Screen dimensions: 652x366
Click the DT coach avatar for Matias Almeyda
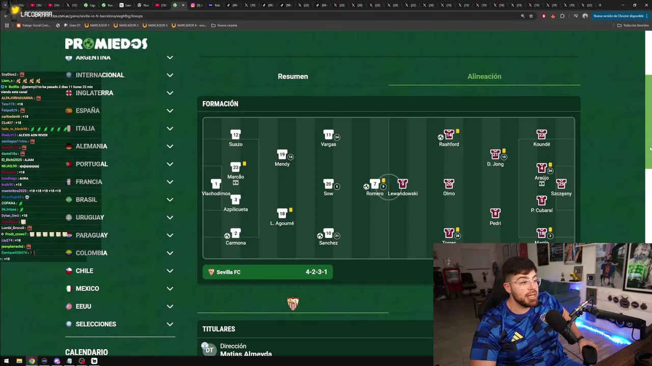click(x=208, y=349)
